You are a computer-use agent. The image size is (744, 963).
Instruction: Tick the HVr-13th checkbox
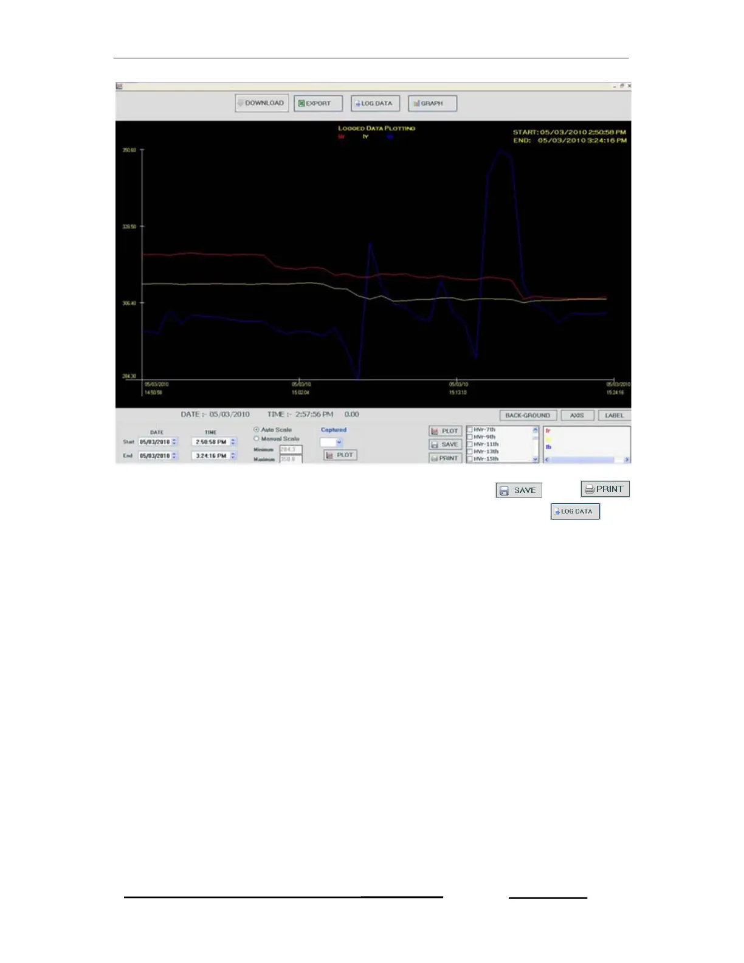(x=470, y=452)
